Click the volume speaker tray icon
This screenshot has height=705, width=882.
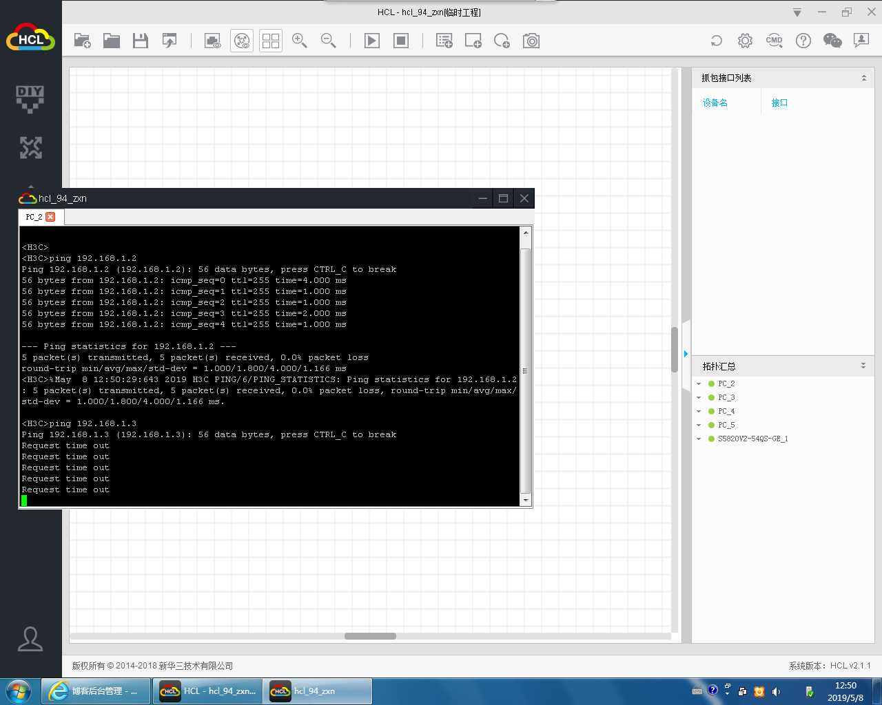click(x=777, y=692)
